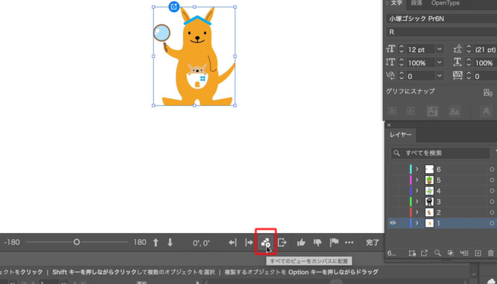Open vertical scale 100% dropdown arrow

click(439, 62)
